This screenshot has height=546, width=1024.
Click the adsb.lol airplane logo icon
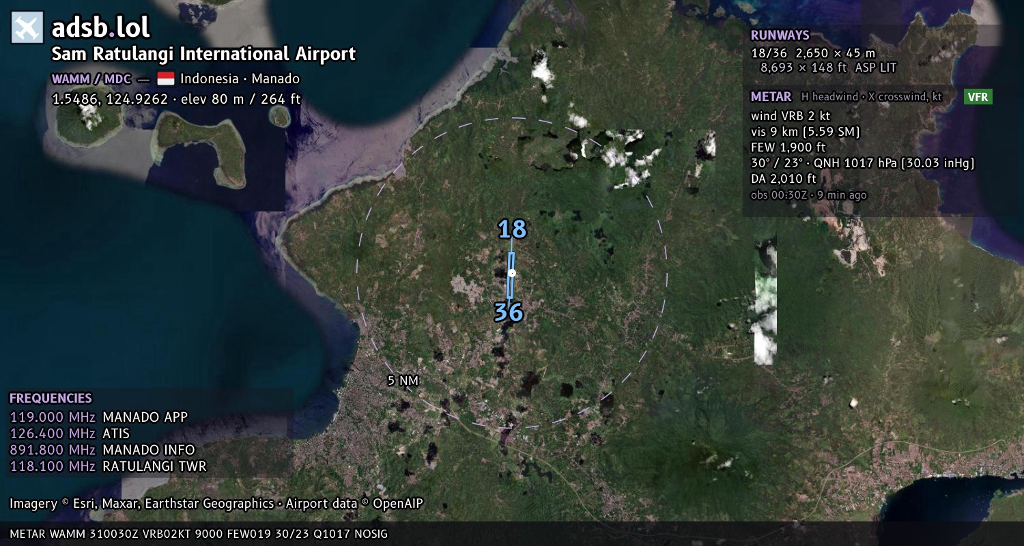pyautogui.click(x=27, y=28)
